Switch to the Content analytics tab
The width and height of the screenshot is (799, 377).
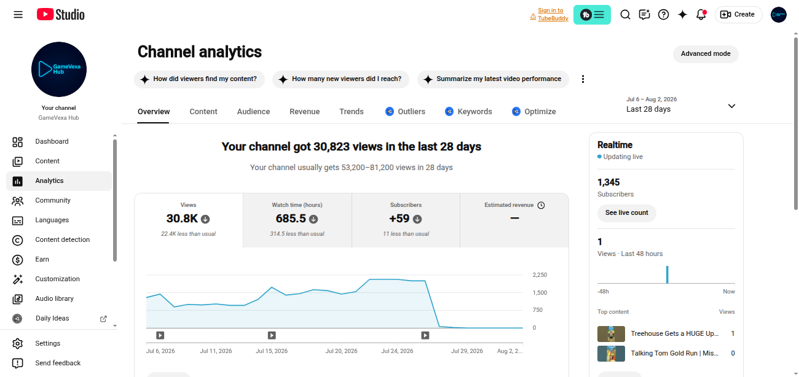(203, 112)
